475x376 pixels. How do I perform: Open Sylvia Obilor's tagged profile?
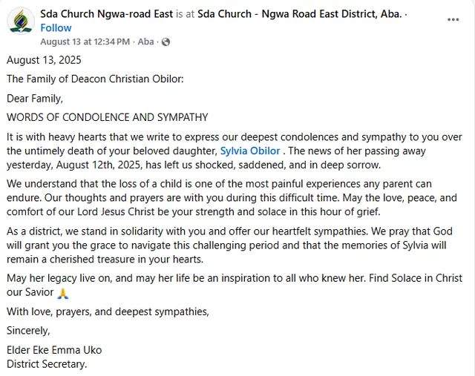250,151
